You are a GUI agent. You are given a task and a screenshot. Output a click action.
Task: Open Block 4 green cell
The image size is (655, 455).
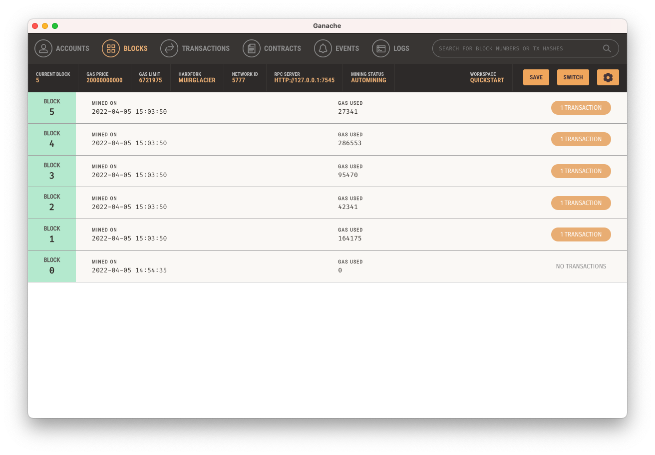[x=52, y=140]
